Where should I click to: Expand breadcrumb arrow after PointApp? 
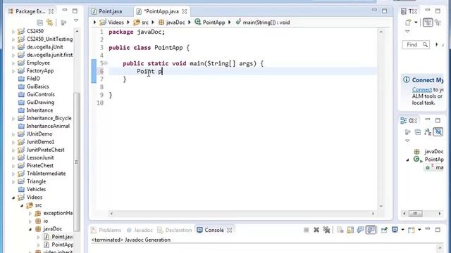pos(230,22)
